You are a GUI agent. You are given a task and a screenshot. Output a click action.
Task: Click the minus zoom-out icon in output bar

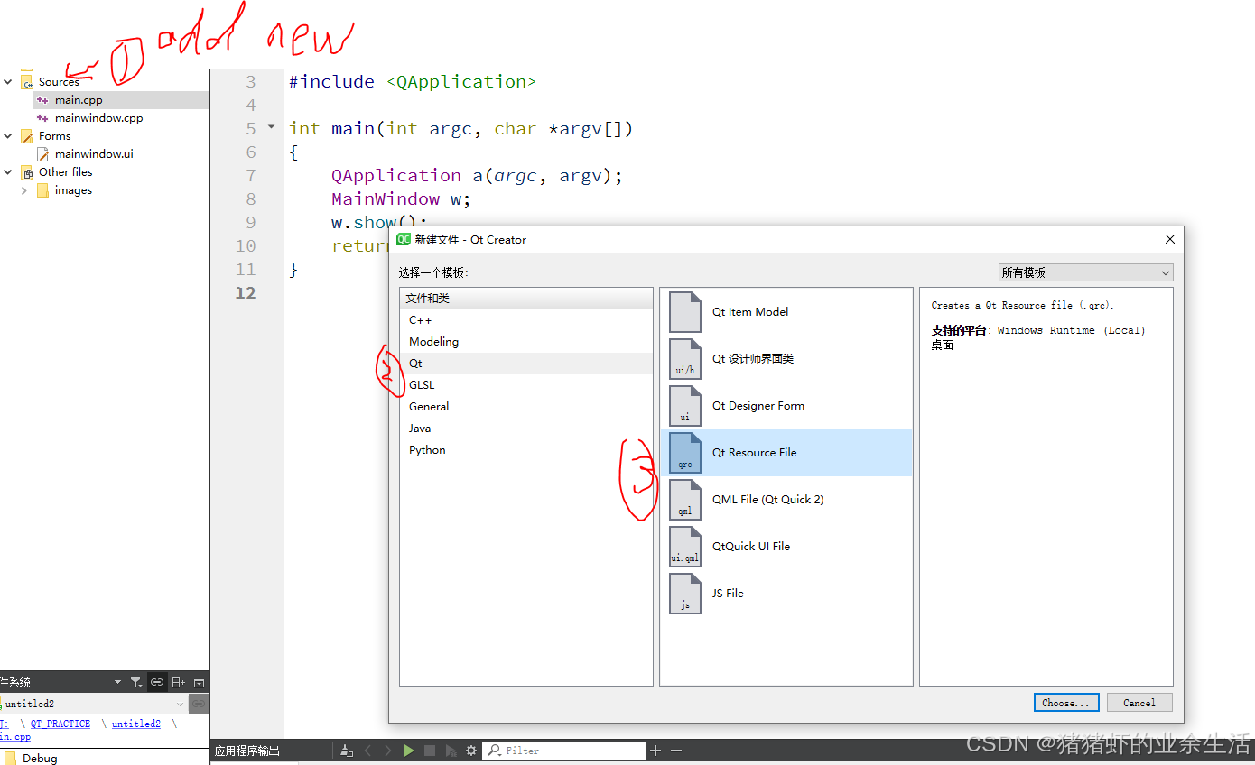pyautogui.click(x=676, y=751)
